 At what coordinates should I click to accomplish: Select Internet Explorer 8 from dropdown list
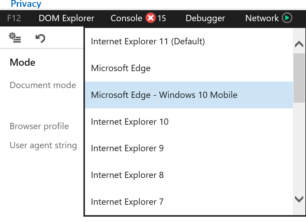click(x=189, y=175)
